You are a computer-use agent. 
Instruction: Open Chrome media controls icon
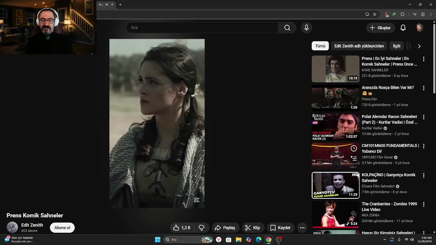coord(415,14)
